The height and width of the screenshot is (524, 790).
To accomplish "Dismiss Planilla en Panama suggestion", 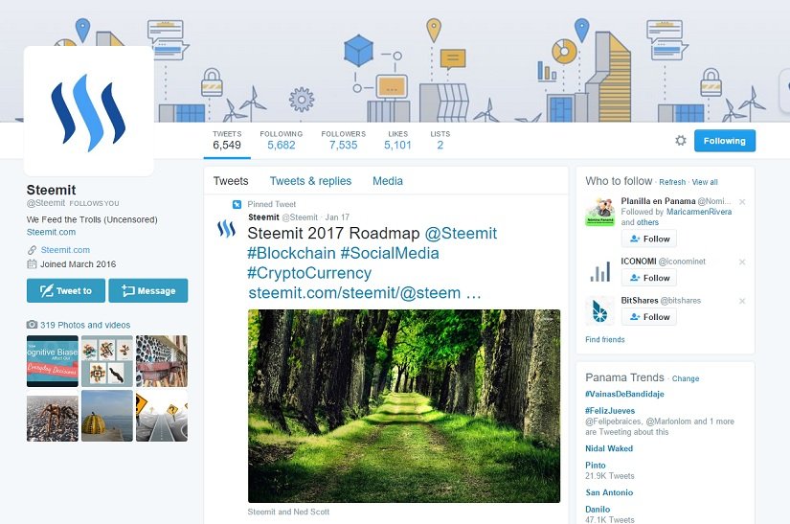I will pyautogui.click(x=742, y=201).
